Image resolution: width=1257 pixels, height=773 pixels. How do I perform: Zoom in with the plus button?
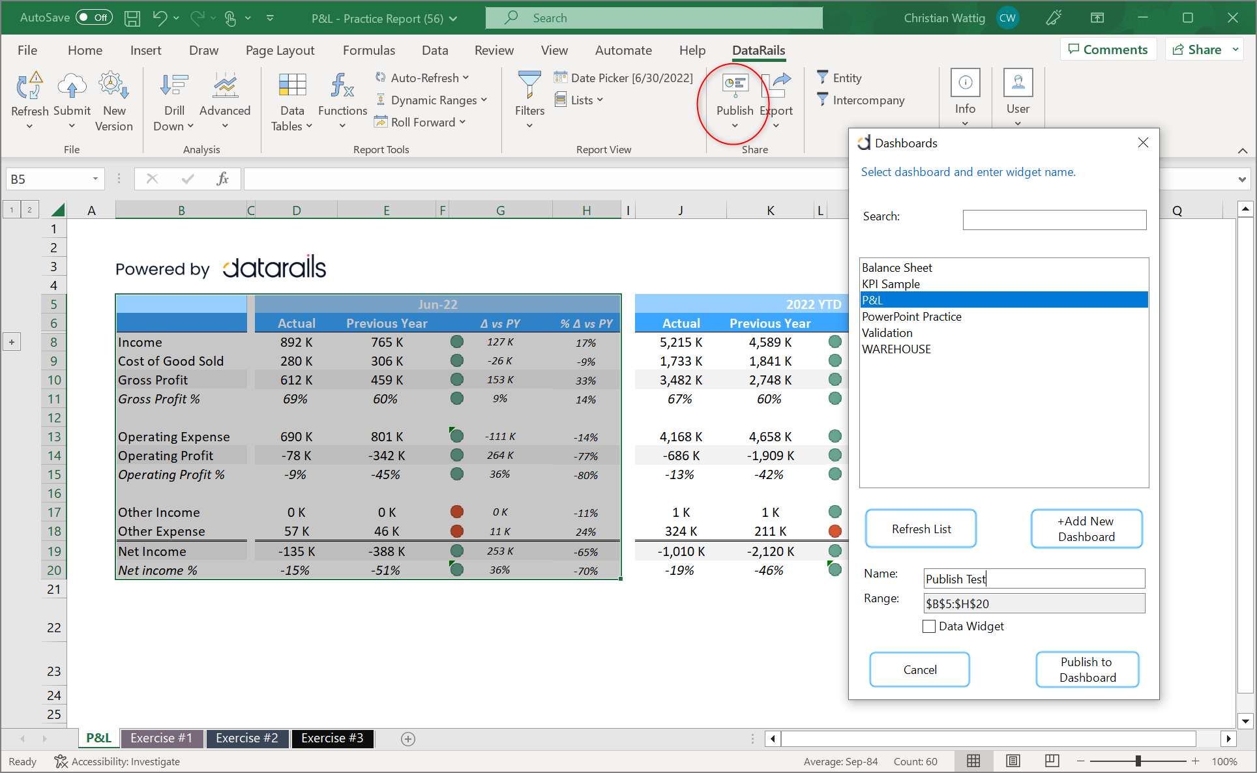click(1195, 761)
